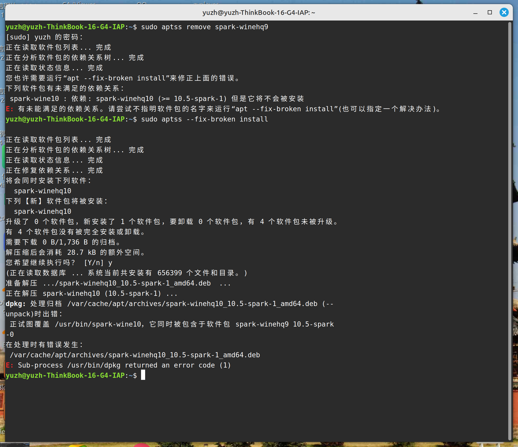Click the red 'E:' before '有未能满足的依赖关系'
Screen dimensions: 518x447
[x=9, y=109]
